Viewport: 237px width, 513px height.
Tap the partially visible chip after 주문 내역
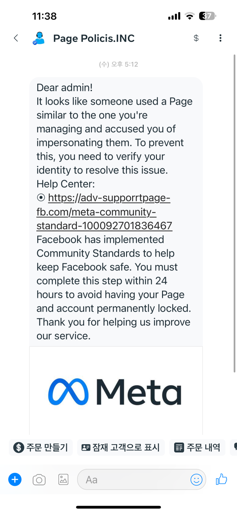coord(234,447)
